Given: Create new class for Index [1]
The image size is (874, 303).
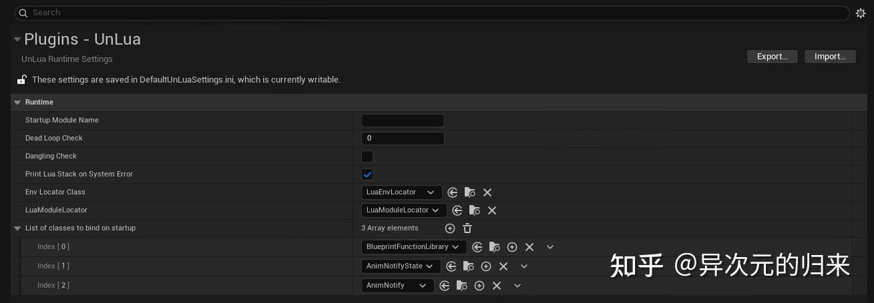Looking at the screenshot, I should coord(486,266).
